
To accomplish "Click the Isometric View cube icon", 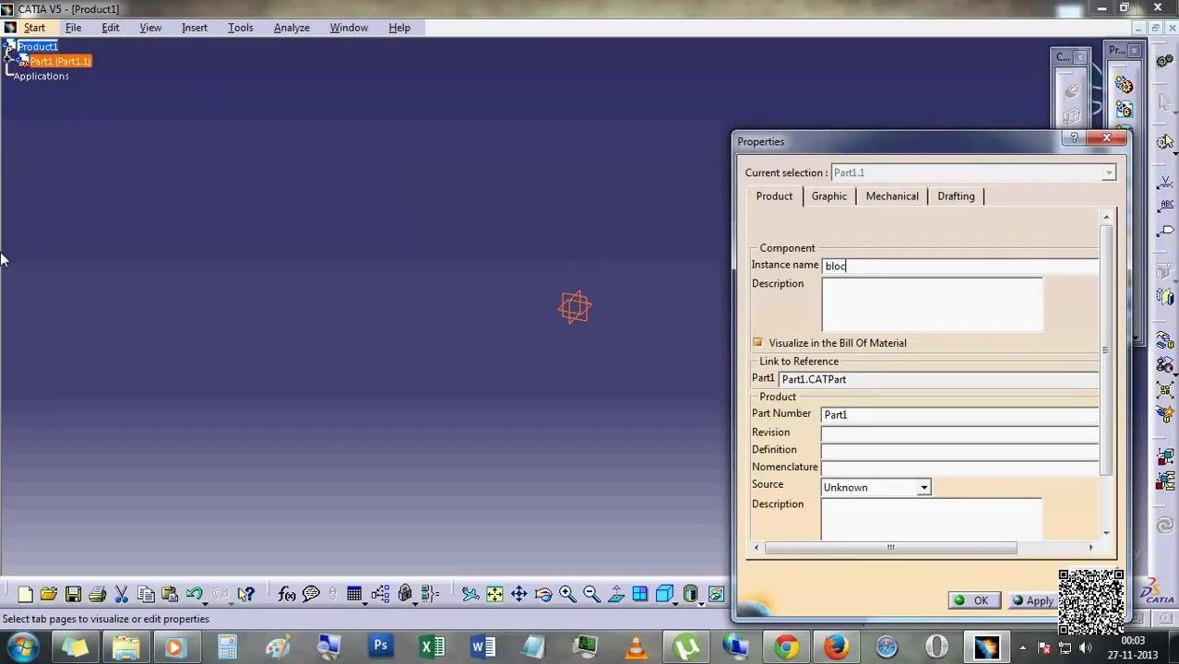I will (664, 595).
